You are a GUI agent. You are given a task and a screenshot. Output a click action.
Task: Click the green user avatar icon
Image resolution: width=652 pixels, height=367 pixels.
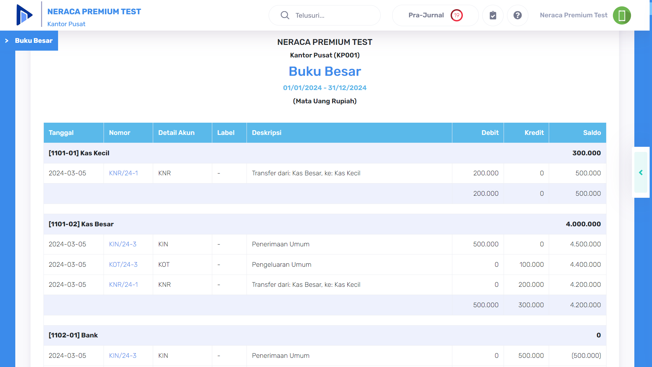[622, 15]
